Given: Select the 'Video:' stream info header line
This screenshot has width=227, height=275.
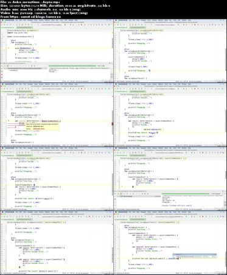Looking at the screenshot, I should [44, 13].
